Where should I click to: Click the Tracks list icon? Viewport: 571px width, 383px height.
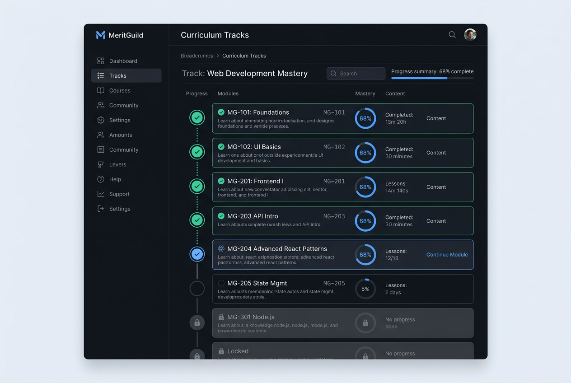(101, 75)
